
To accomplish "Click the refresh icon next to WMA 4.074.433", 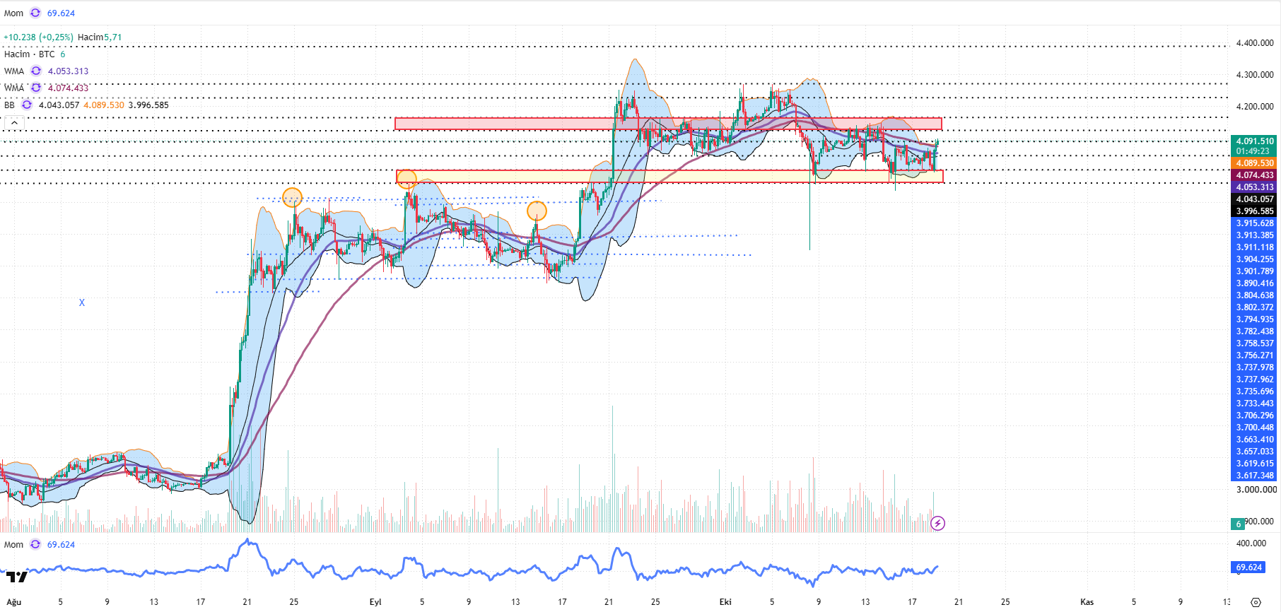I will click(36, 88).
